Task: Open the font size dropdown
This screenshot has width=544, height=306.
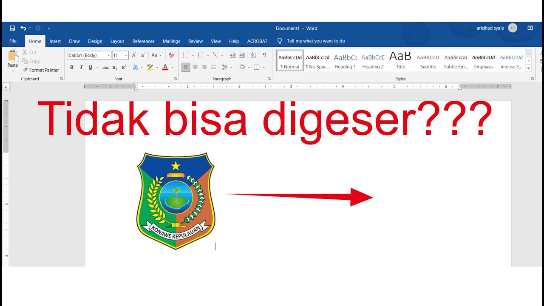Action: pyautogui.click(x=126, y=55)
